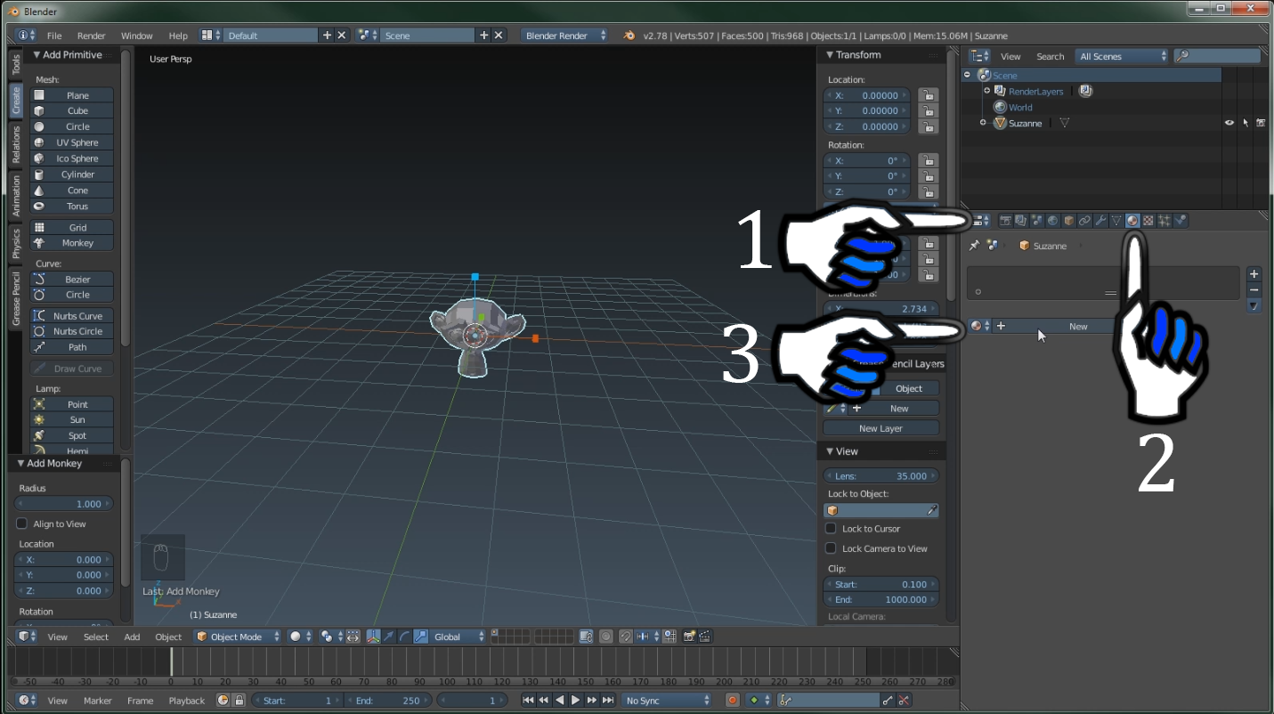The width and height of the screenshot is (1274, 714).
Task: Open the No Sync playback dropdown
Action: 666,701
